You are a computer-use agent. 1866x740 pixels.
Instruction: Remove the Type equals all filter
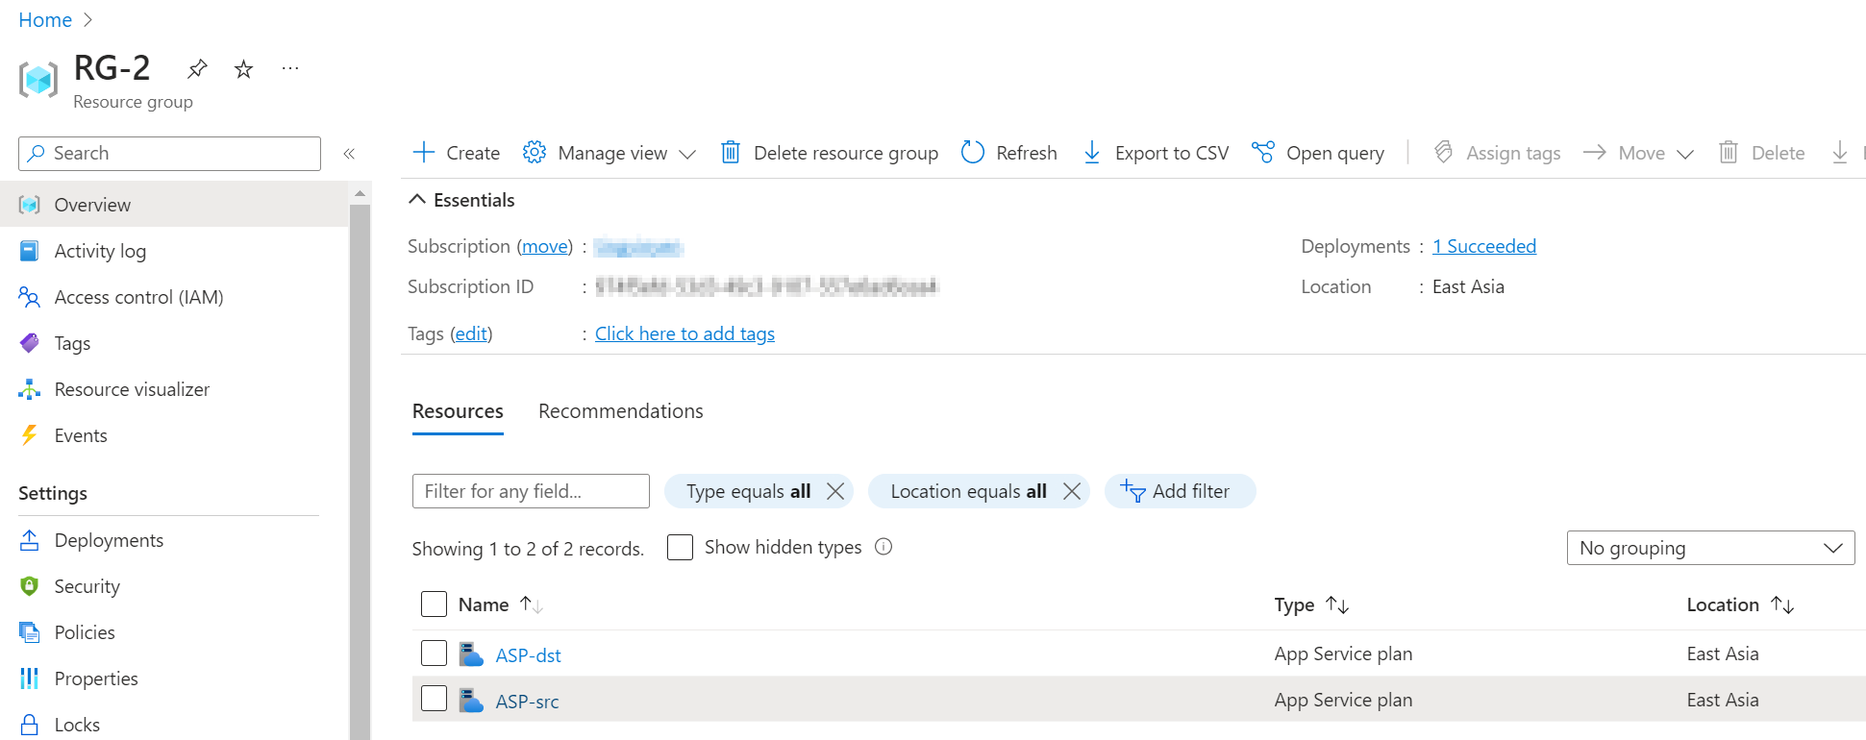[x=835, y=491]
